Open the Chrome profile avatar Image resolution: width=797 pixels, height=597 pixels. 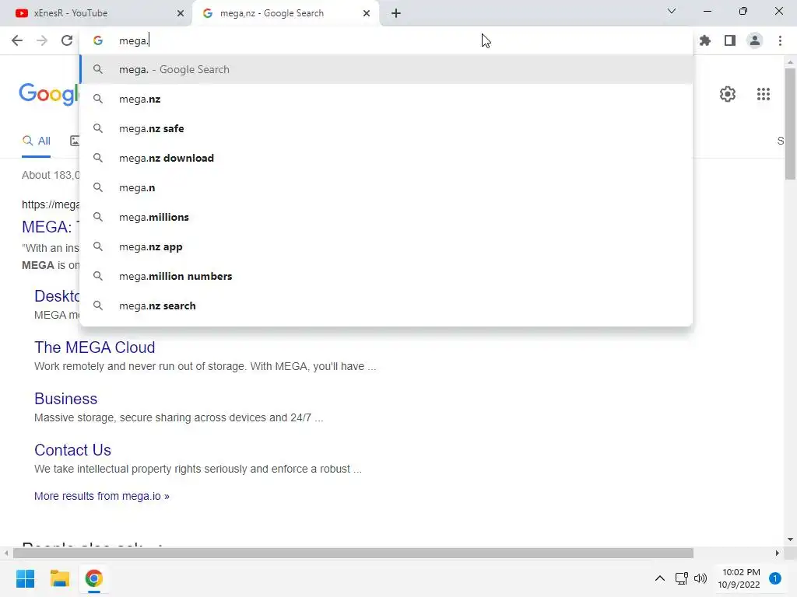pyautogui.click(x=755, y=40)
